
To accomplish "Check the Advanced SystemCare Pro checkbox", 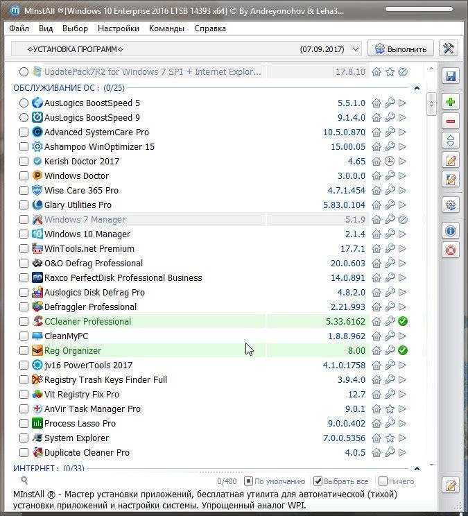I will [x=24, y=132].
